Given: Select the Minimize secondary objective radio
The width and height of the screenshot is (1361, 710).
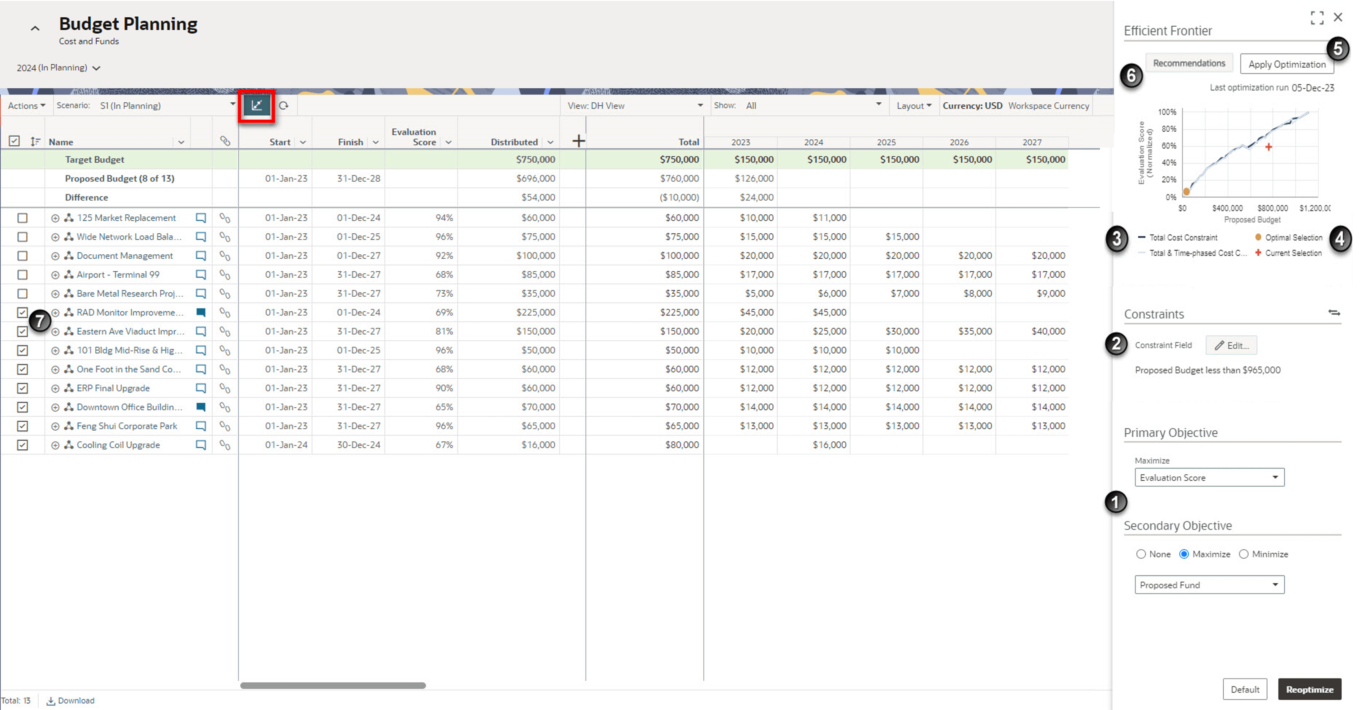Looking at the screenshot, I should click(x=1244, y=554).
